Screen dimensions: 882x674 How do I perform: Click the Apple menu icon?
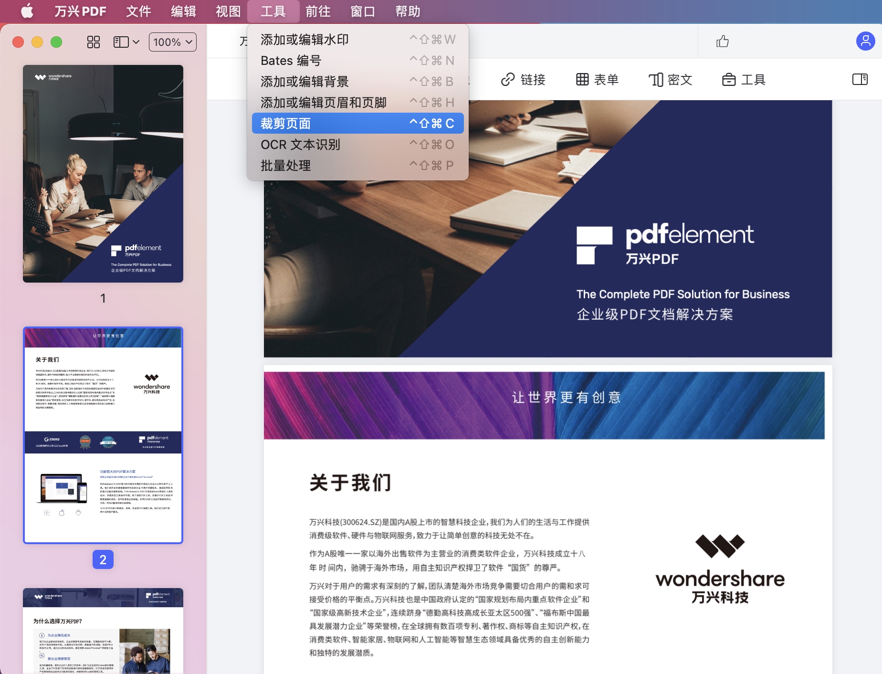27,11
